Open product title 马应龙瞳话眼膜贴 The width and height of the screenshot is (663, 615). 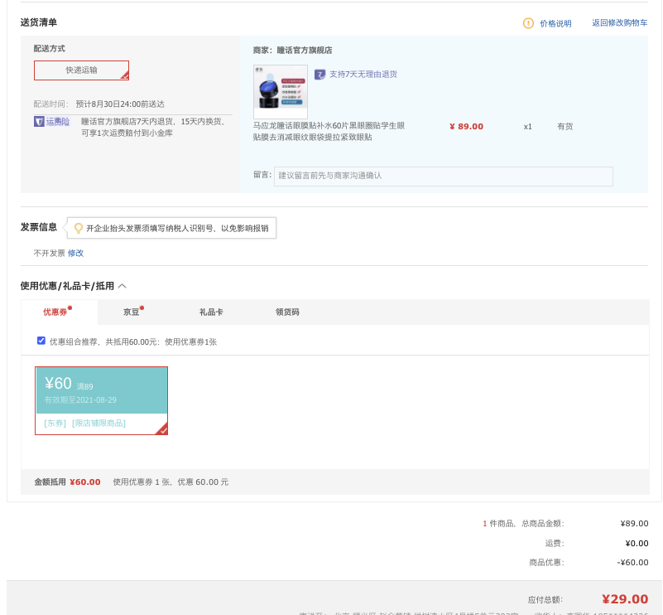329,131
